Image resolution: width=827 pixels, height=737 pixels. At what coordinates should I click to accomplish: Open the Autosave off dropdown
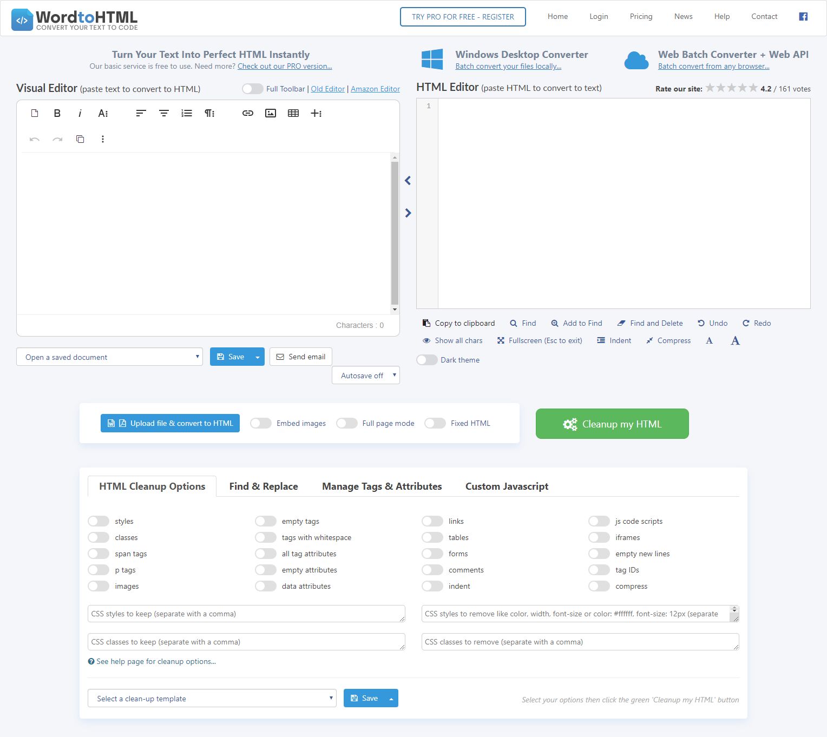tap(365, 375)
